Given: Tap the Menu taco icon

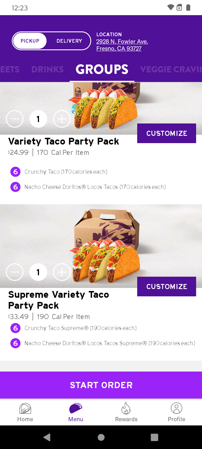Looking at the screenshot, I should coord(76,408).
